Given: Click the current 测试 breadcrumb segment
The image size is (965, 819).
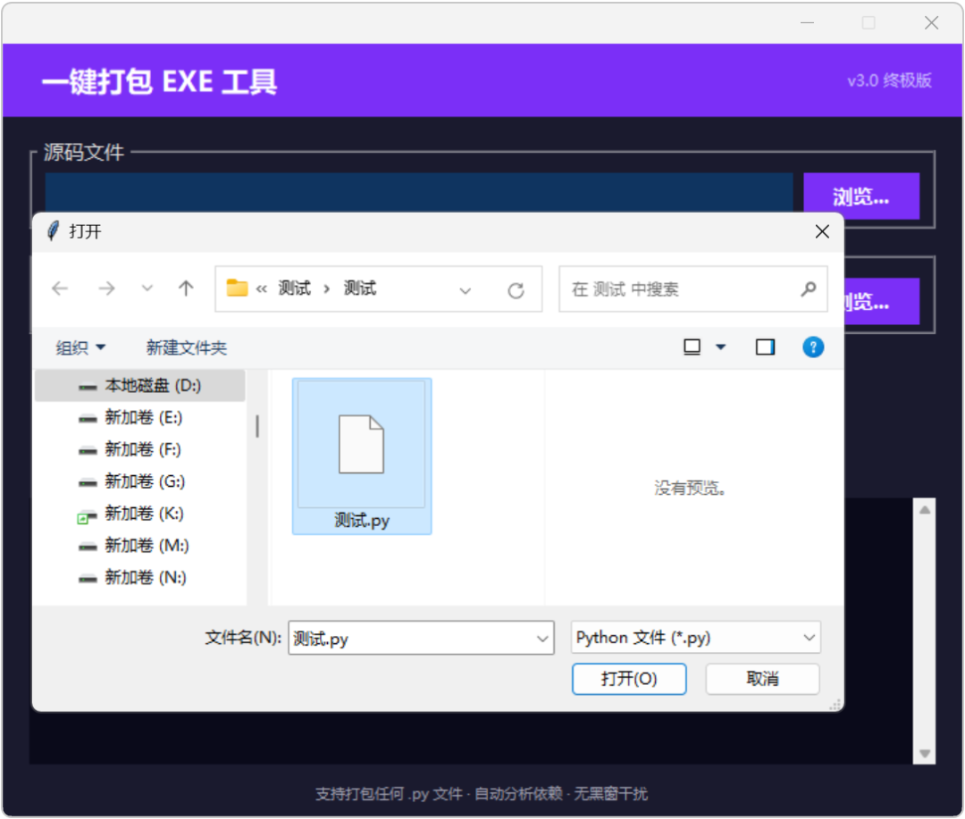Looking at the screenshot, I should point(360,288).
